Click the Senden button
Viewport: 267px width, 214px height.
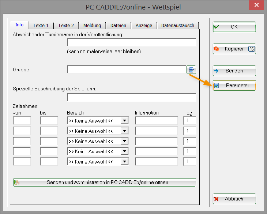tap(234, 71)
